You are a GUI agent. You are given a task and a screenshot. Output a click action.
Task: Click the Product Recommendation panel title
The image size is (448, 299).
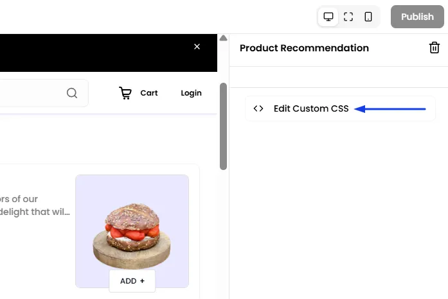pos(304,48)
